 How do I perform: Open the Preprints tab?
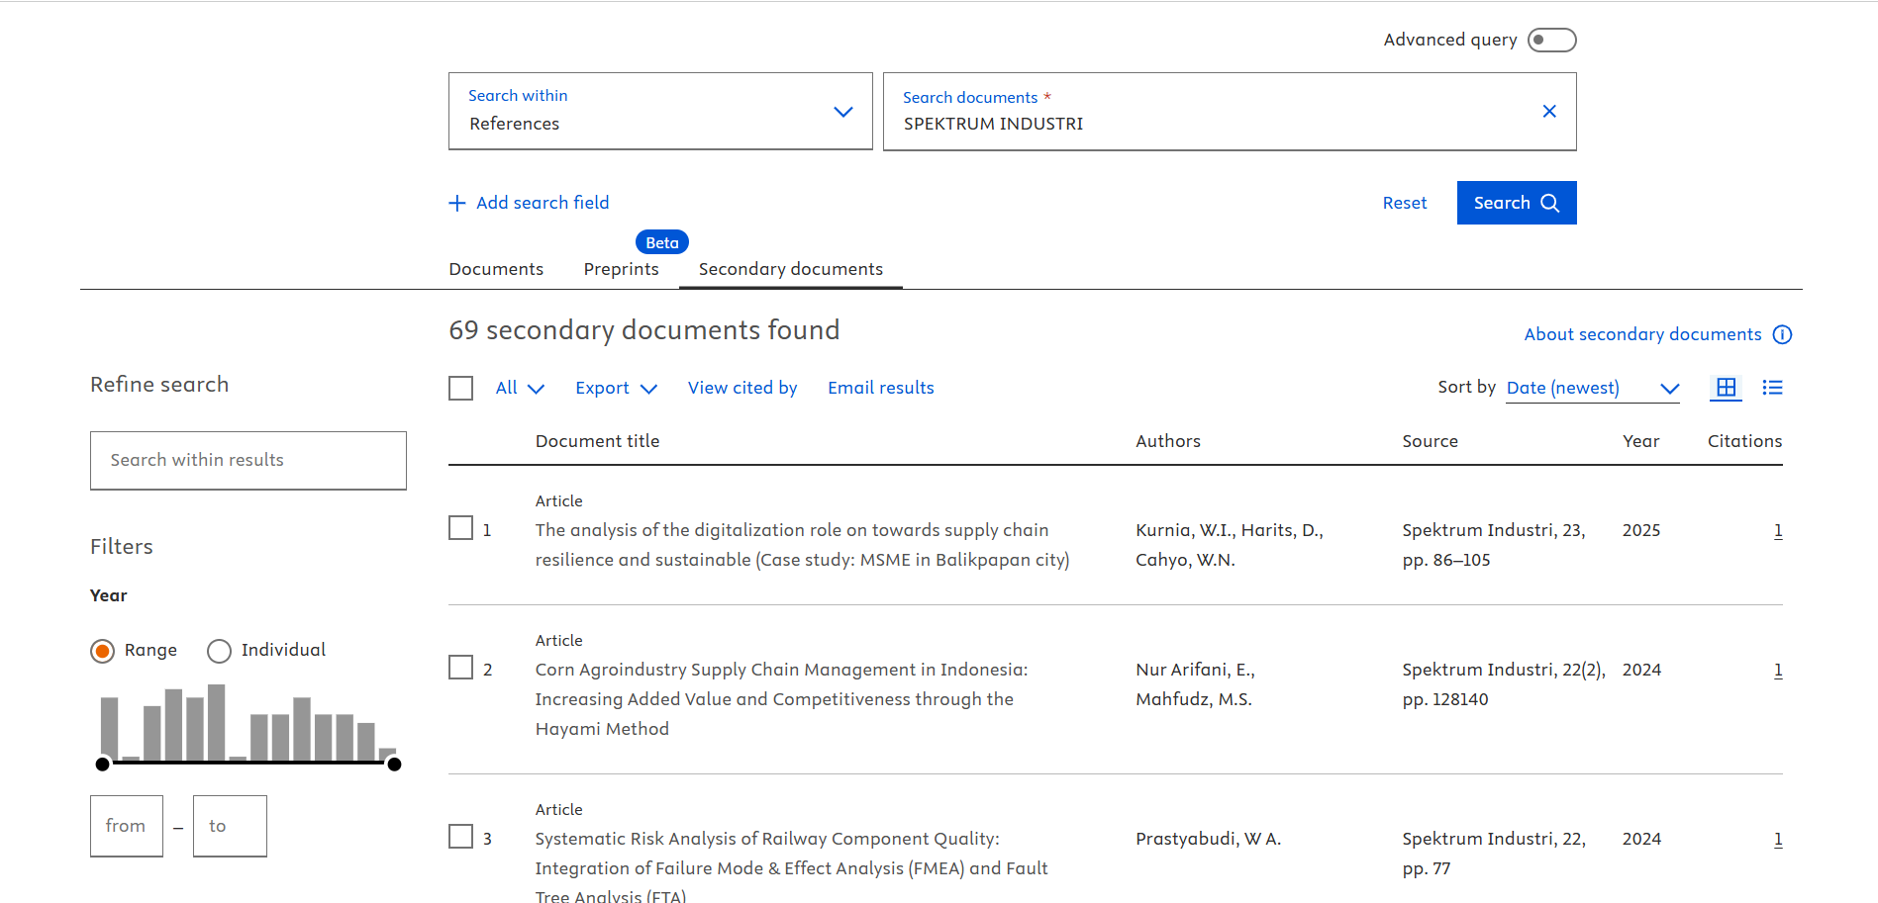pyautogui.click(x=621, y=269)
